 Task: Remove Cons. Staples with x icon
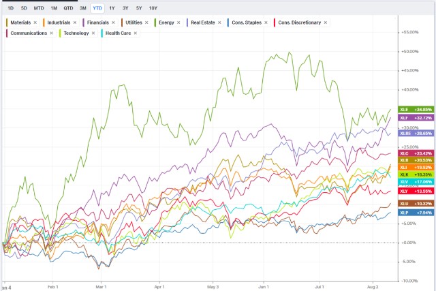click(266, 22)
